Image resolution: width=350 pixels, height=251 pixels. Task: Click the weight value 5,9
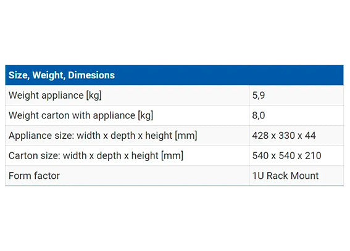[x=259, y=96]
